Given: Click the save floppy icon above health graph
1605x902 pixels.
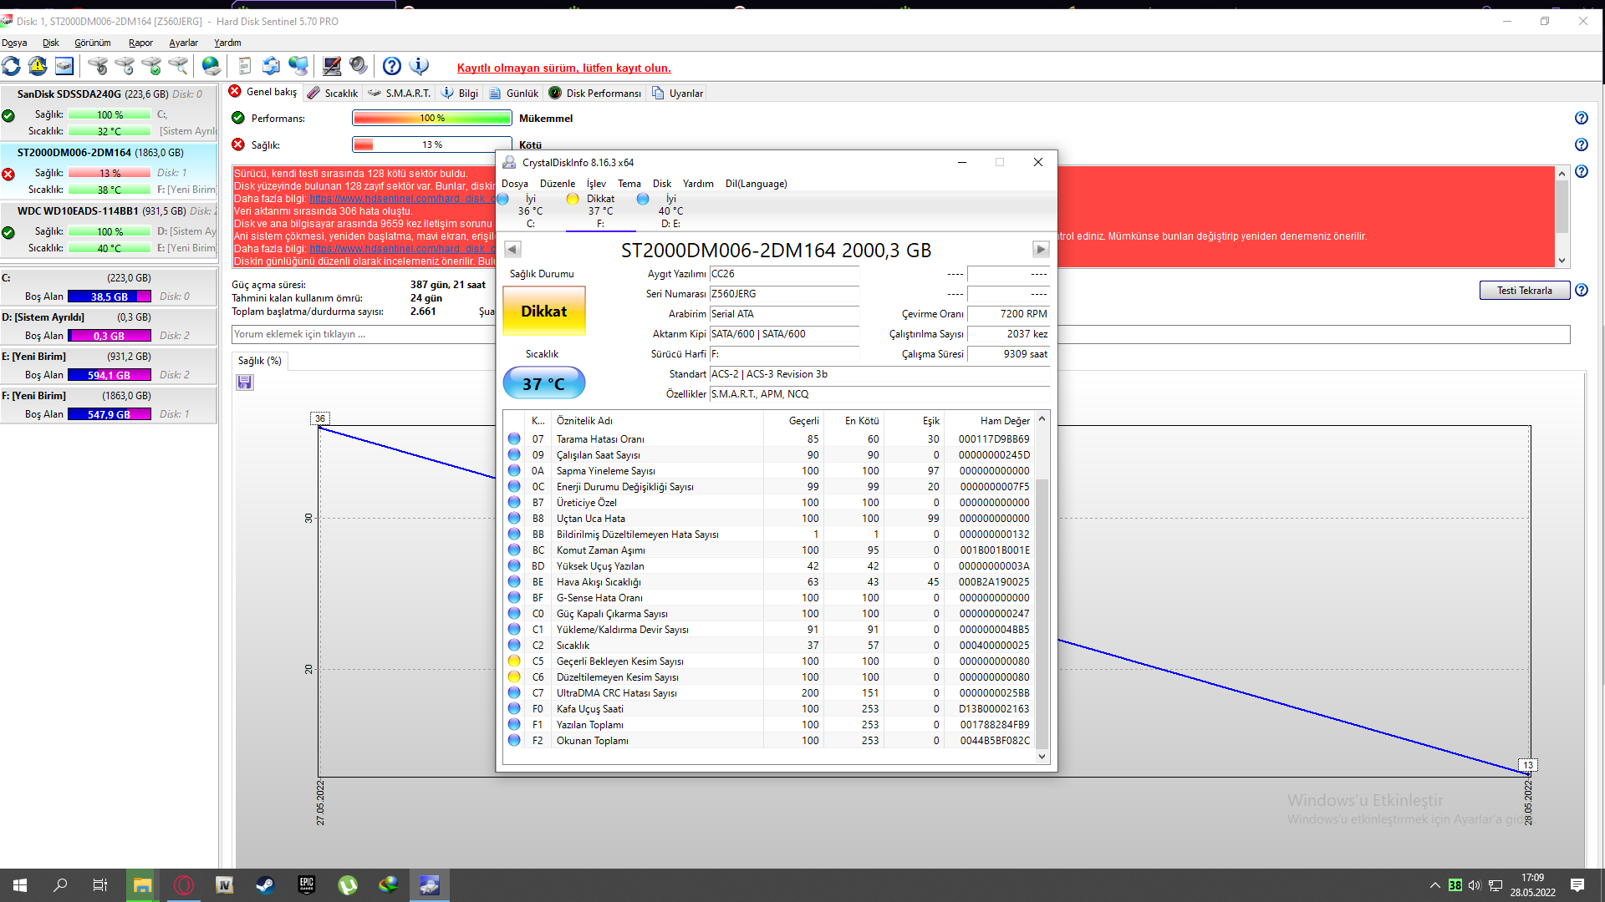Looking at the screenshot, I should click(245, 383).
